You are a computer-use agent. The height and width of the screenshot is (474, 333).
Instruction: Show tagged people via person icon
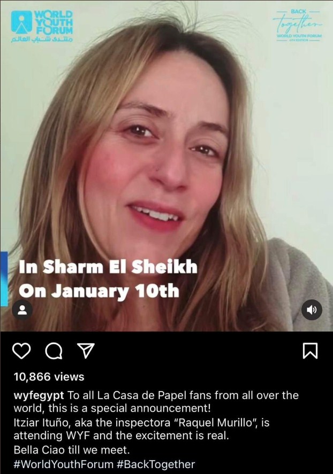(x=22, y=310)
